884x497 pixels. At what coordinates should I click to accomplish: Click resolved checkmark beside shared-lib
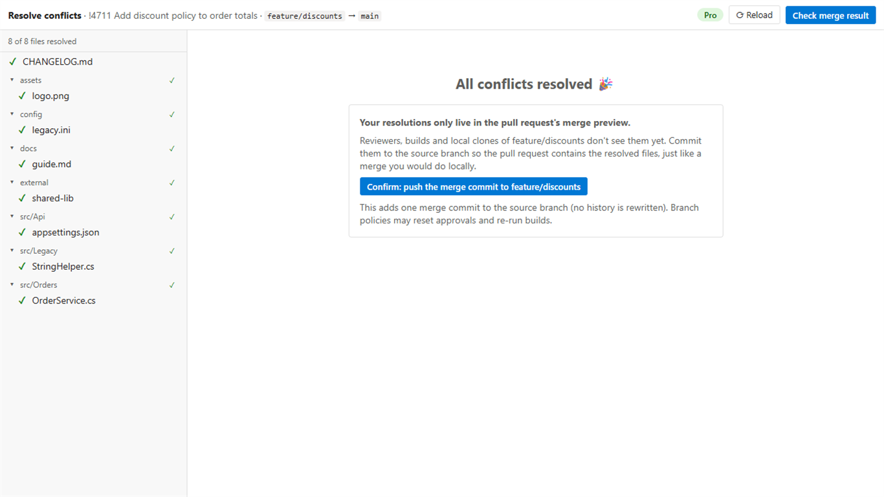coord(23,198)
